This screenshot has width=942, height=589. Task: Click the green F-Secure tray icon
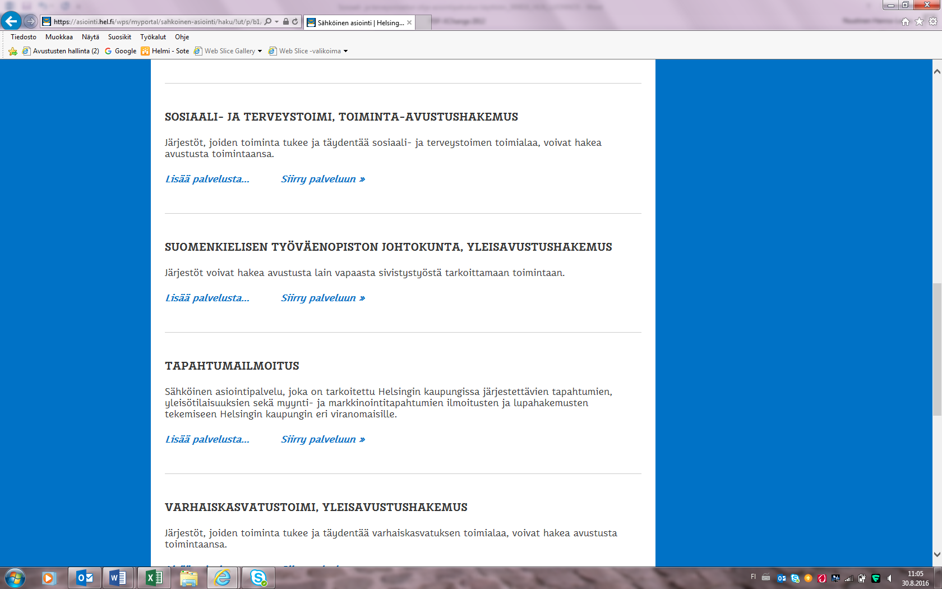point(876,578)
